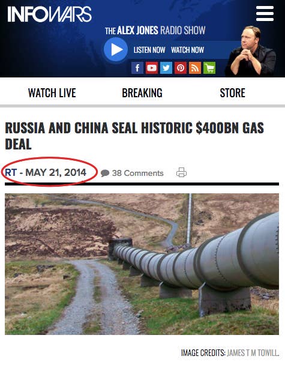This screenshot has width=285, height=368.
Task: Select the Breaking tab
Action: coord(142,93)
